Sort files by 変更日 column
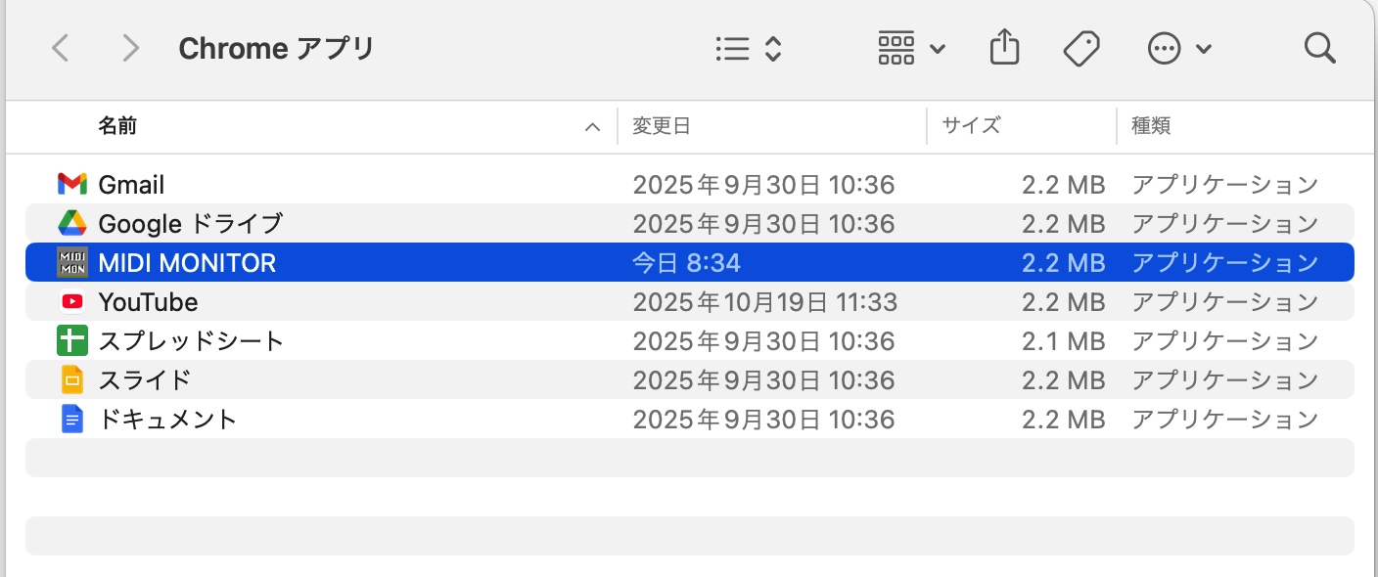 (x=662, y=126)
